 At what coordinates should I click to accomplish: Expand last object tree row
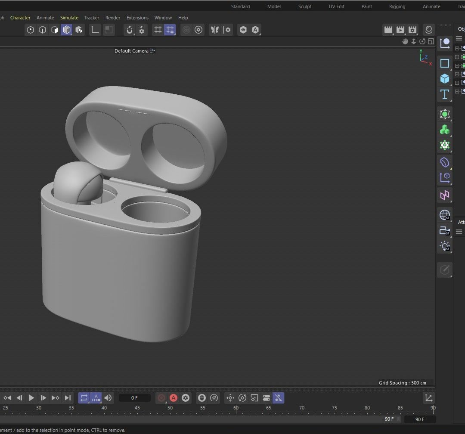(x=457, y=91)
